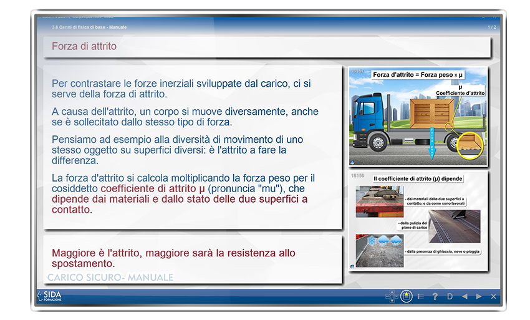Go to previous page with left arrow

[465, 296]
